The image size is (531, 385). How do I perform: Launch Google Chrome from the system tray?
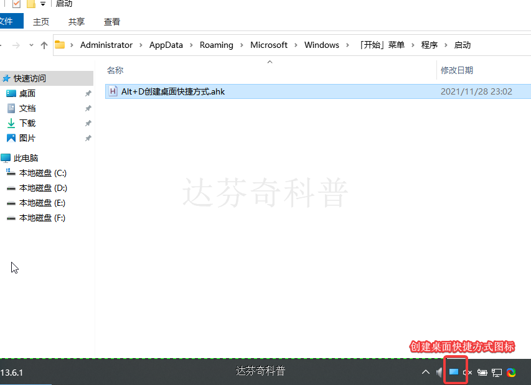click(x=511, y=371)
